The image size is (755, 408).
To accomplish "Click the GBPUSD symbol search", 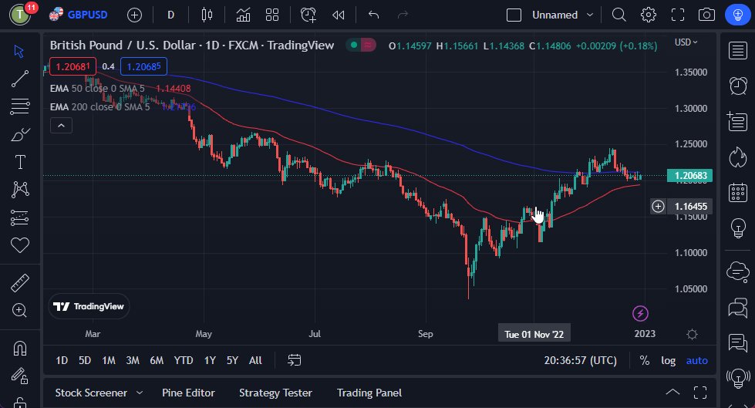I will coord(81,15).
